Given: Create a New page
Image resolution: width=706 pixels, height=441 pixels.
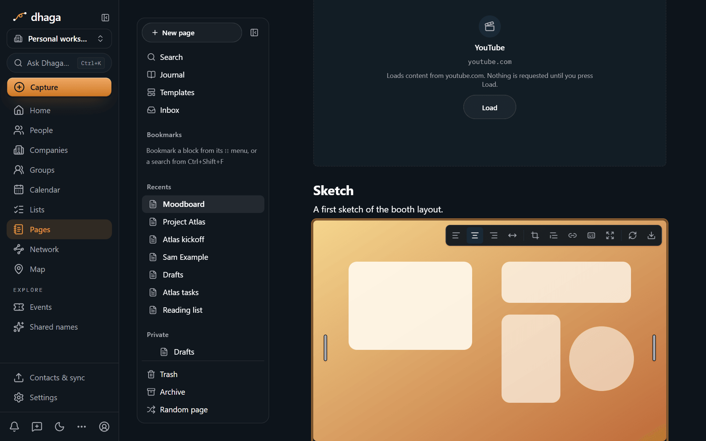Looking at the screenshot, I should click(x=192, y=33).
